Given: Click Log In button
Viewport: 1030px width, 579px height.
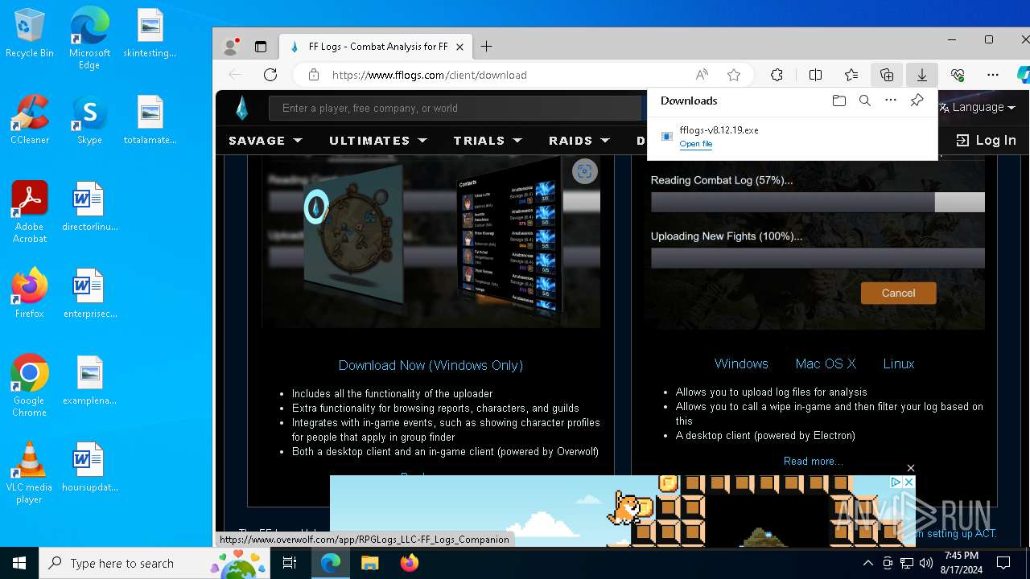Looking at the screenshot, I should tap(987, 140).
